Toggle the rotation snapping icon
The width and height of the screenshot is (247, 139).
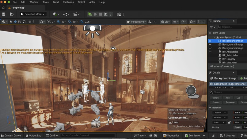click(70, 22)
